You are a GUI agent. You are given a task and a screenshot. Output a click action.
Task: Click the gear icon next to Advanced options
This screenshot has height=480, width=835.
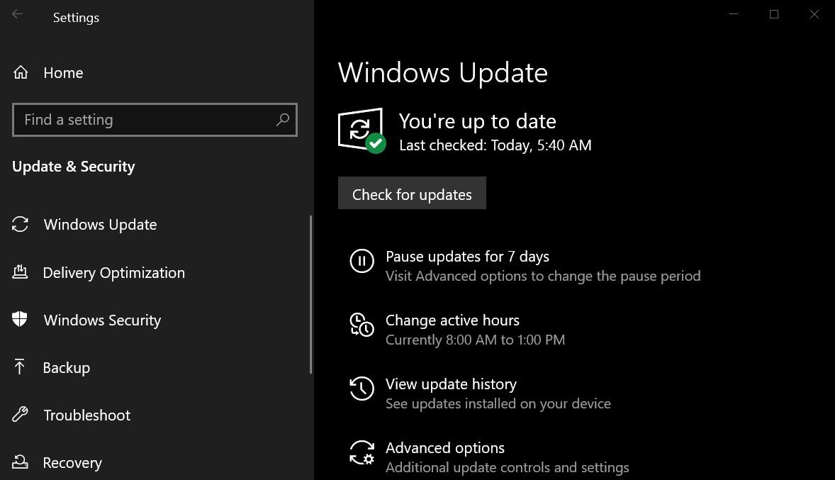coord(362,454)
